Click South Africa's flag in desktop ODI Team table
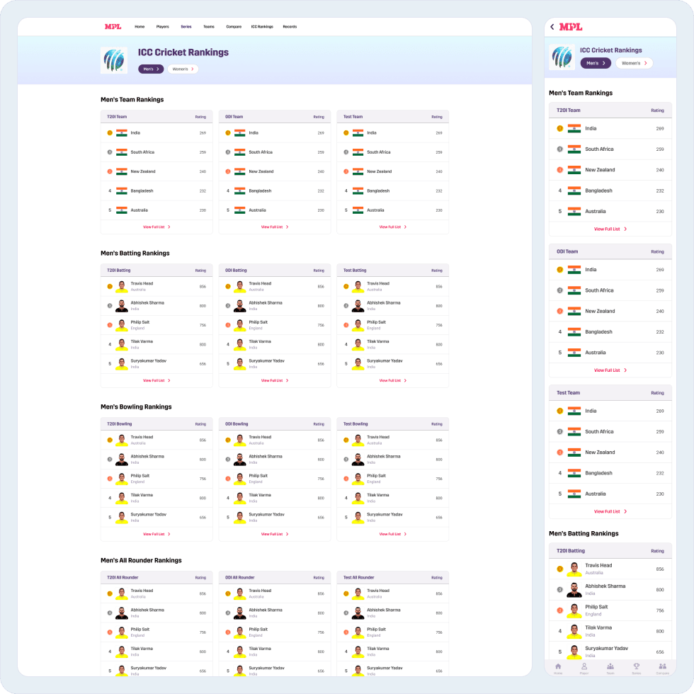Image resolution: width=694 pixels, height=694 pixels. (x=240, y=152)
